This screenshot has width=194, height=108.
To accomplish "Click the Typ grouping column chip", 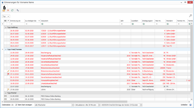I will coord(6,16).
